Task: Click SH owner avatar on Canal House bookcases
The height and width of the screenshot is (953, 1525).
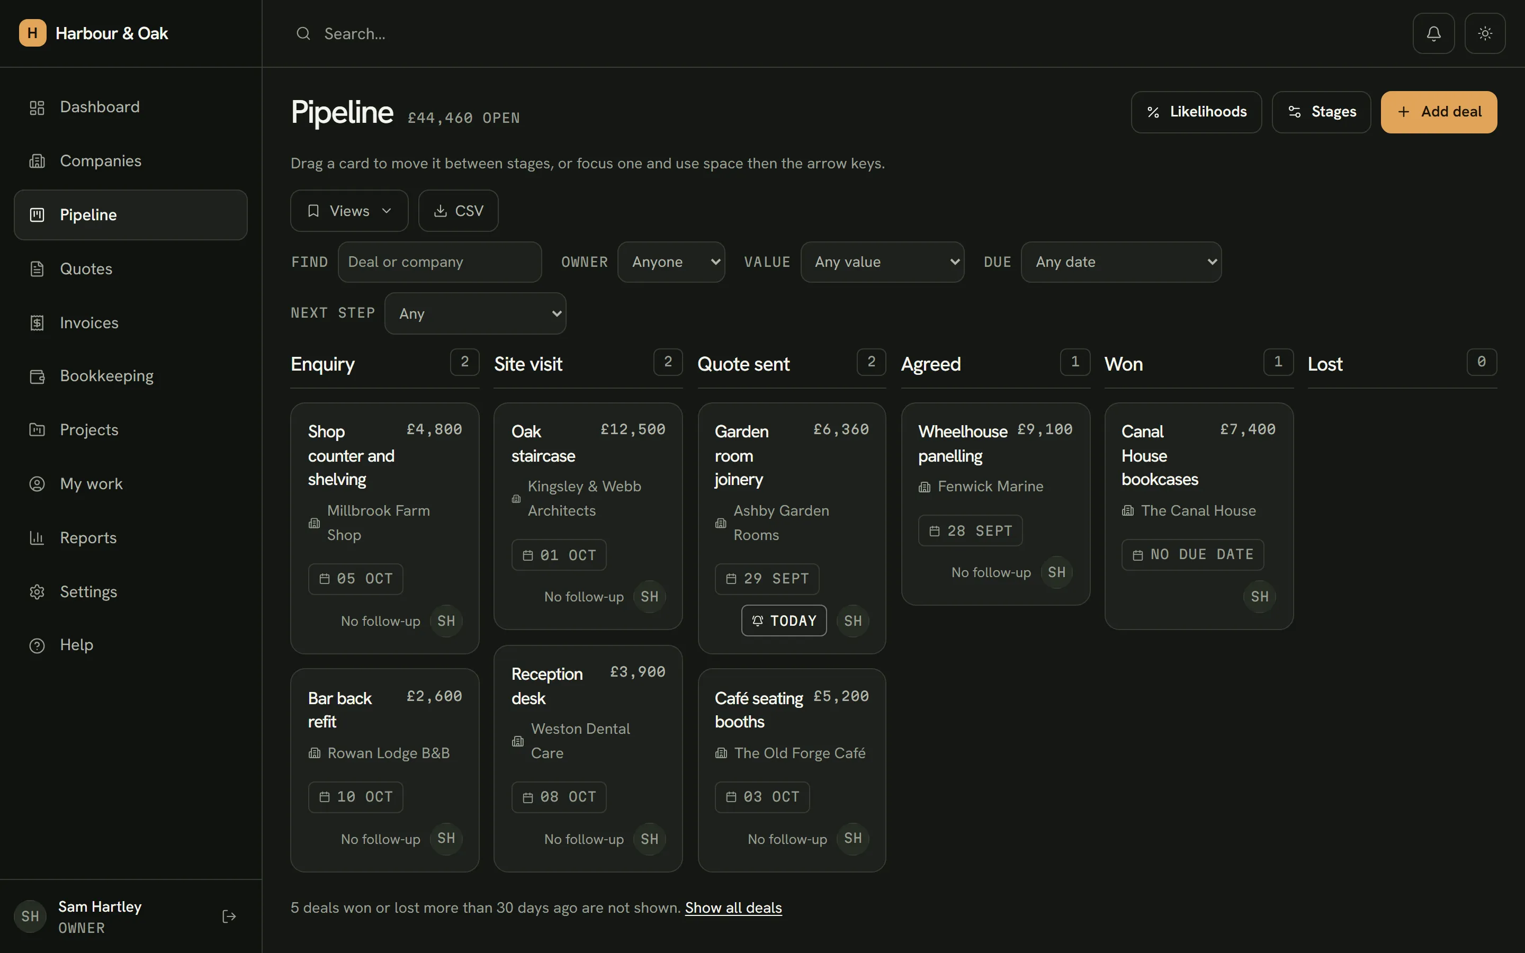Action: pyautogui.click(x=1259, y=596)
